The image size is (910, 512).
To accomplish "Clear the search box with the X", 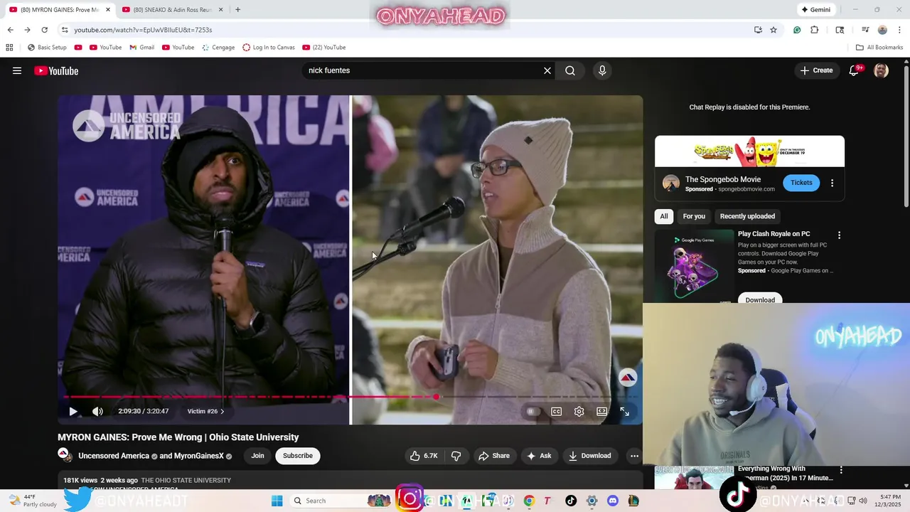I will click(x=547, y=70).
